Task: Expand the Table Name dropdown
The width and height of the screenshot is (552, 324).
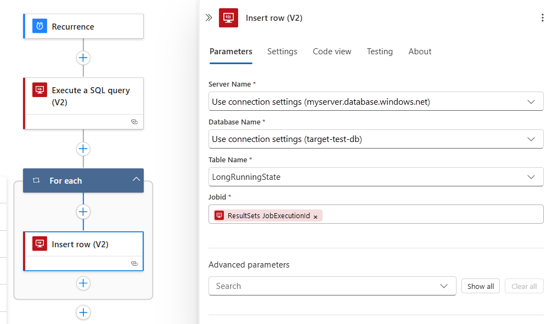Action: tap(531, 177)
